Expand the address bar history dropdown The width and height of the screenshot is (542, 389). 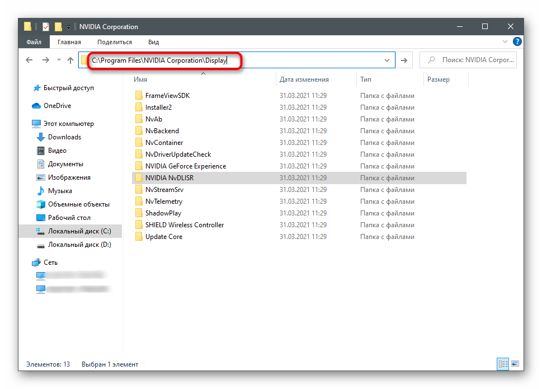tap(387, 60)
